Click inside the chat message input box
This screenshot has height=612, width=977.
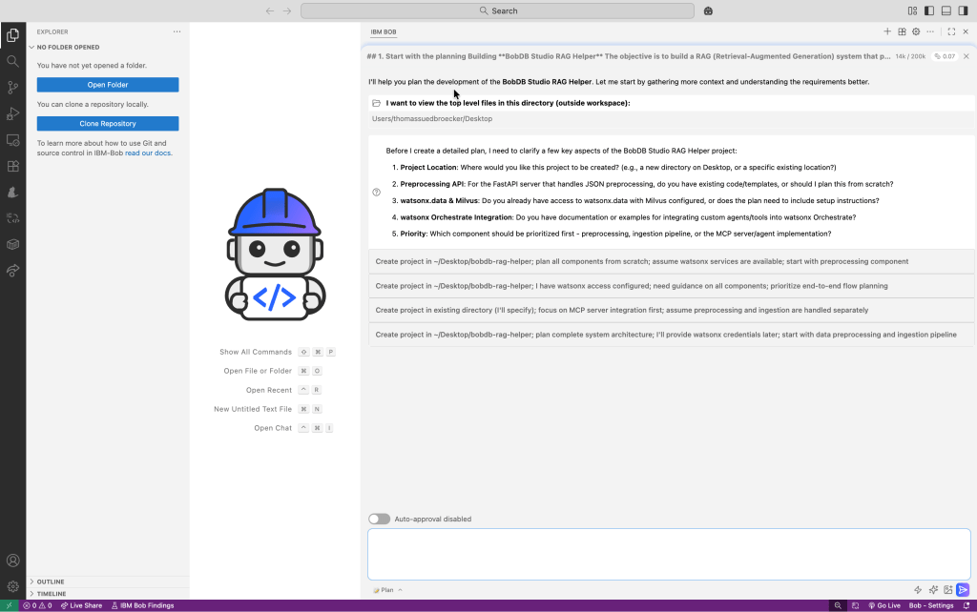point(668,553)
